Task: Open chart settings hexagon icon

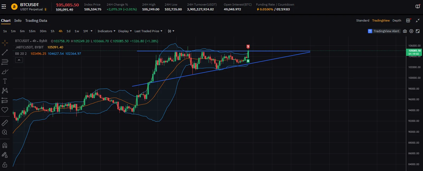Action: [x=411, y=31]
